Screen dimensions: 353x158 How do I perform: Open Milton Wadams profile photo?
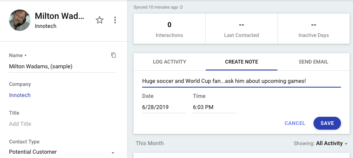pos(20,20)
